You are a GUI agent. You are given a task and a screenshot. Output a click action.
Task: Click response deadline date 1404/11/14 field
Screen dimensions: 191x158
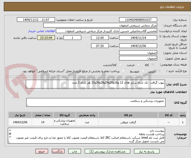[x=138, y=38]
